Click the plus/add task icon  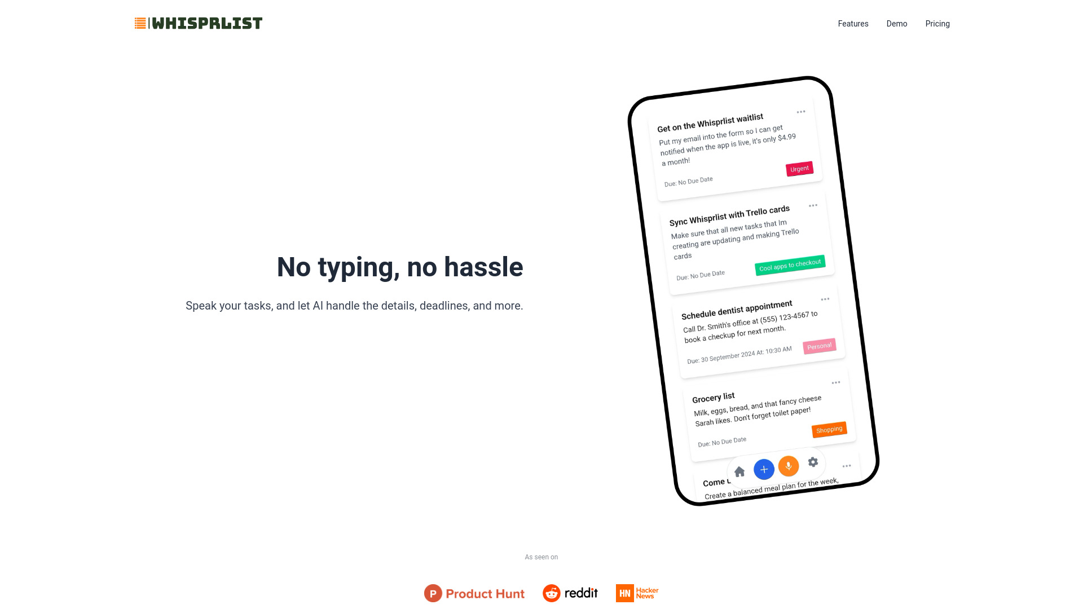coord(764,467)
